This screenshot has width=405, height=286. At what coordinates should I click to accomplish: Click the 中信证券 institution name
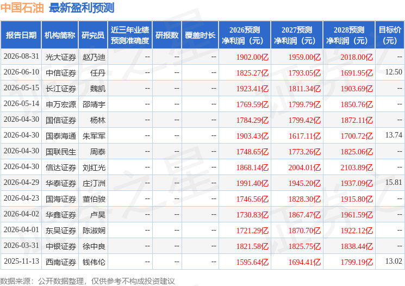coord(61,73)
